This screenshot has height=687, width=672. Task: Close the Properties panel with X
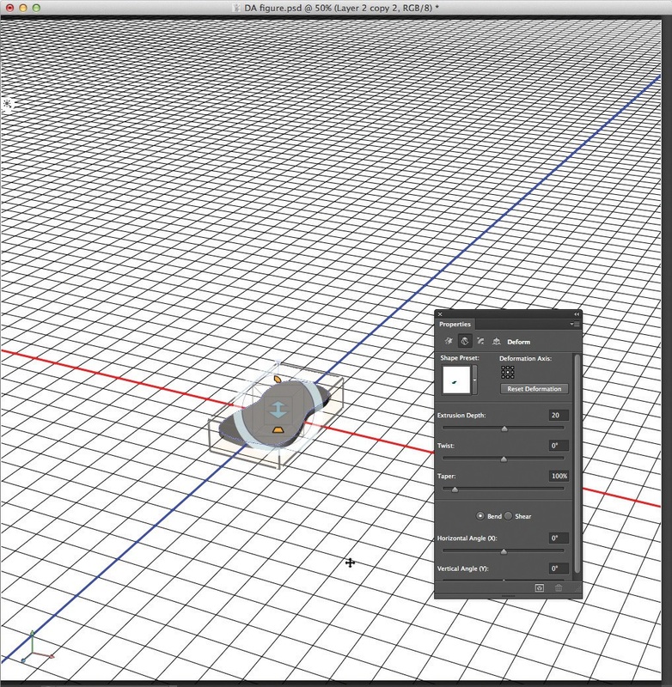click(440, 314)
